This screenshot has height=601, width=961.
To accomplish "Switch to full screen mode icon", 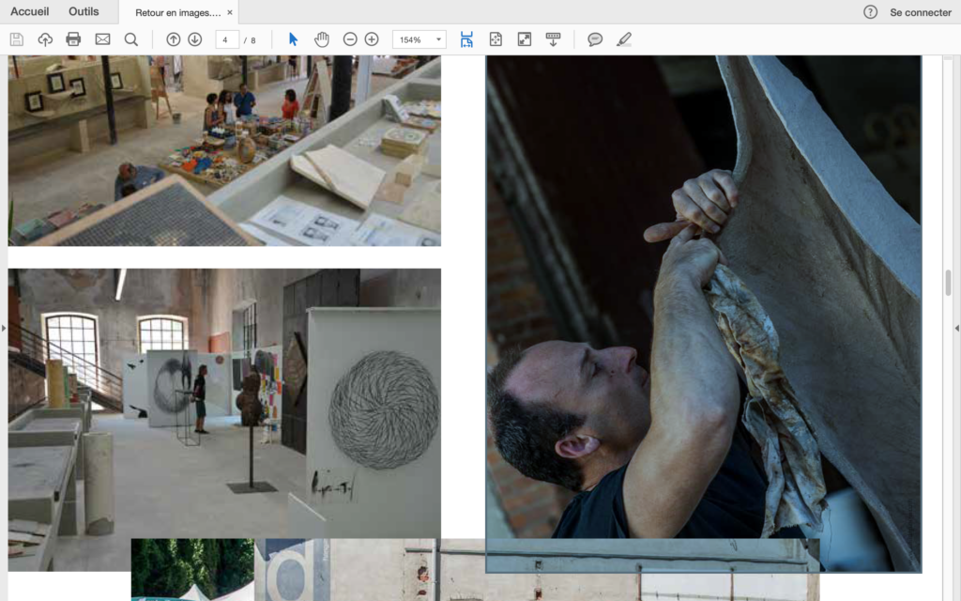I will click(525, 39).
